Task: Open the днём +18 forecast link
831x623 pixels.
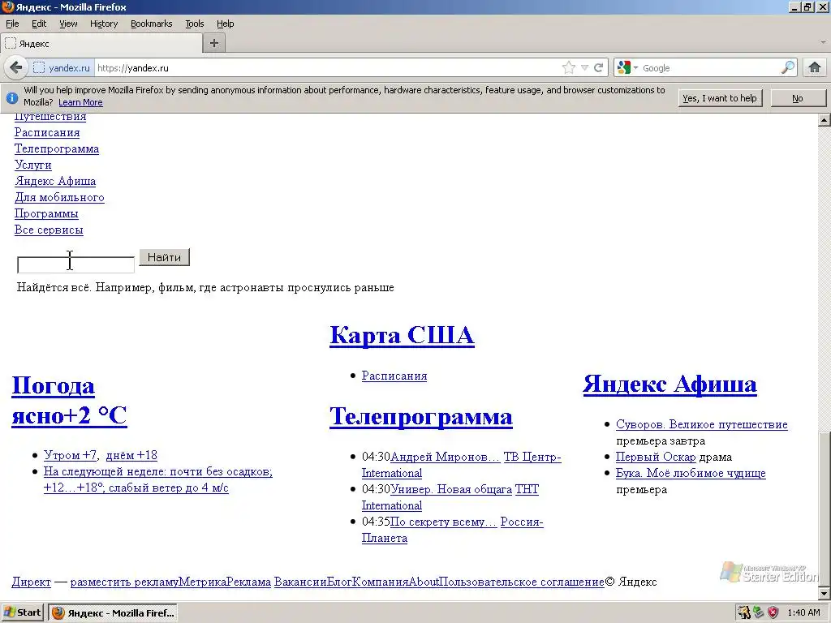Action: (x=131, y=455)
